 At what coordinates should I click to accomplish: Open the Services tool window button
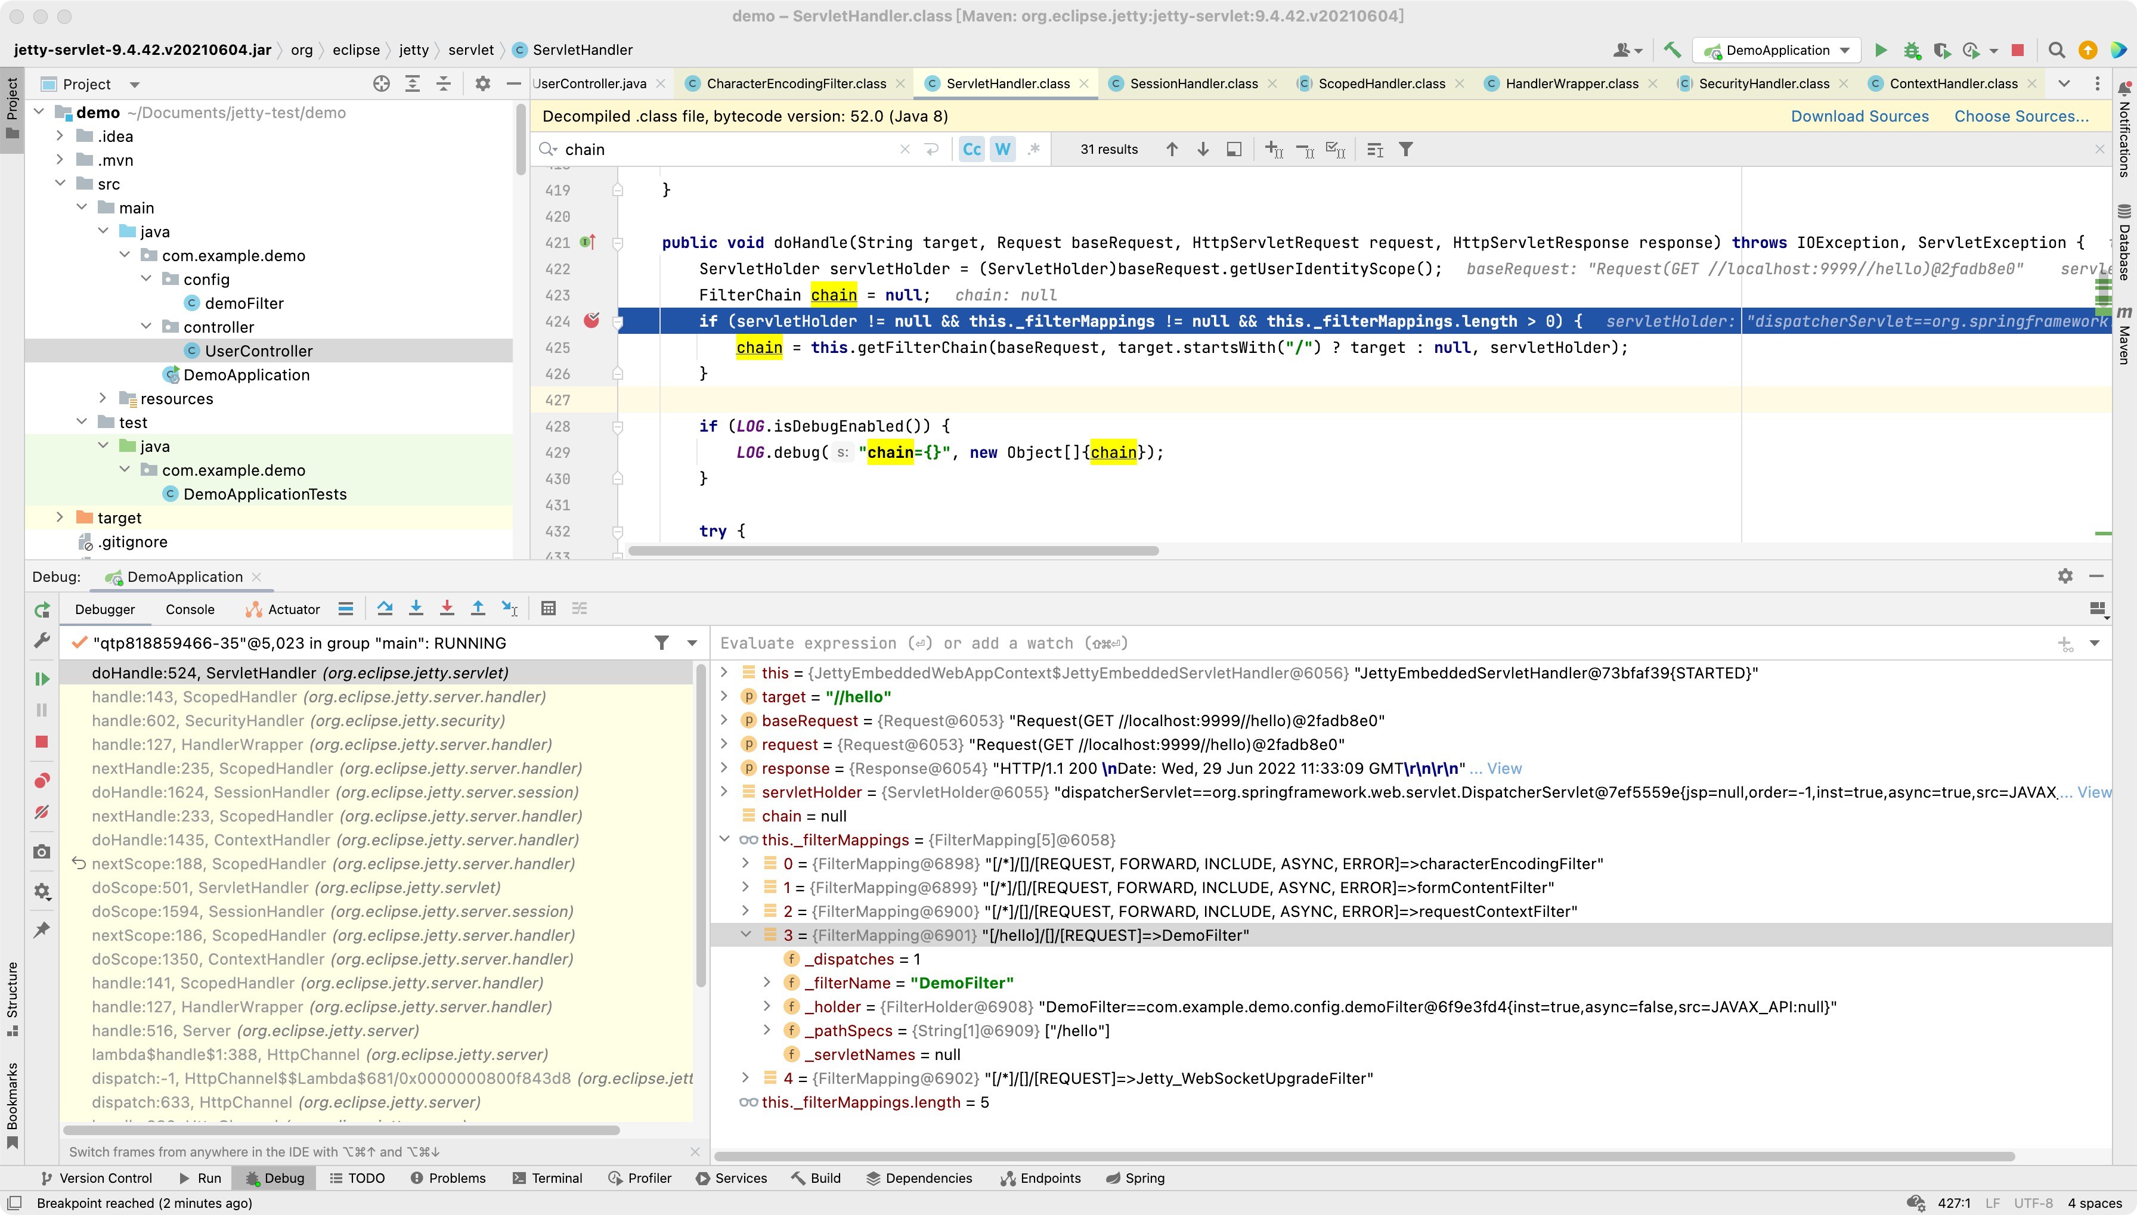click(731, 1178)
